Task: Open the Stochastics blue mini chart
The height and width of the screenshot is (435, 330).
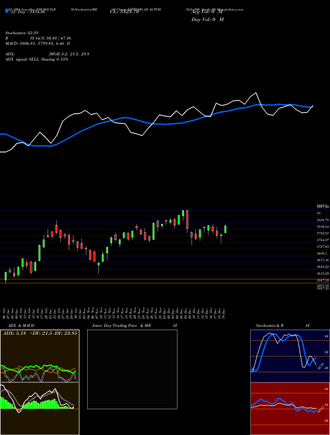Action: pos(290,356)
